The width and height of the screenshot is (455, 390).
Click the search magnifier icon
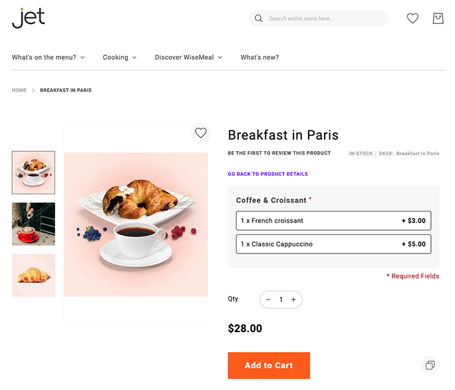tap(258, 19)
